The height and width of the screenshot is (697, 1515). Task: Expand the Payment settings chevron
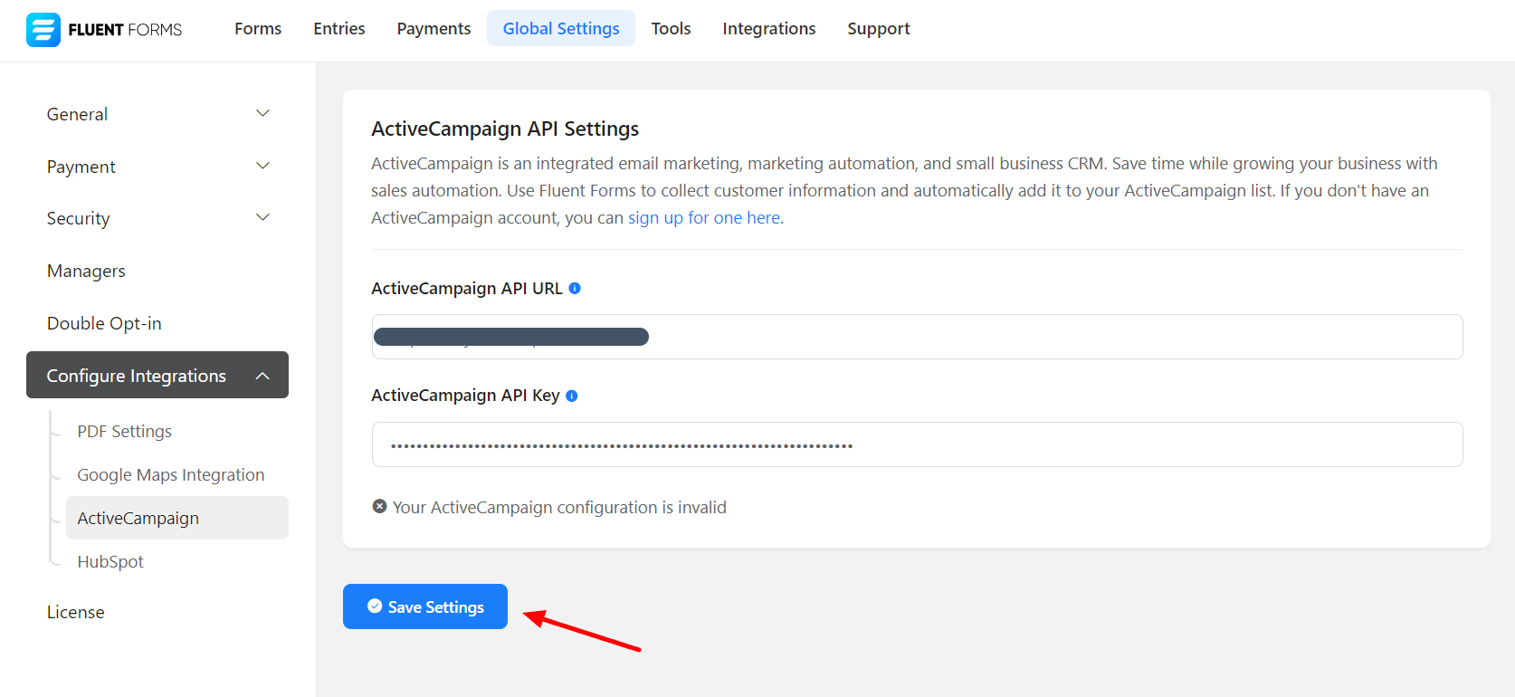tap(262, 167)
